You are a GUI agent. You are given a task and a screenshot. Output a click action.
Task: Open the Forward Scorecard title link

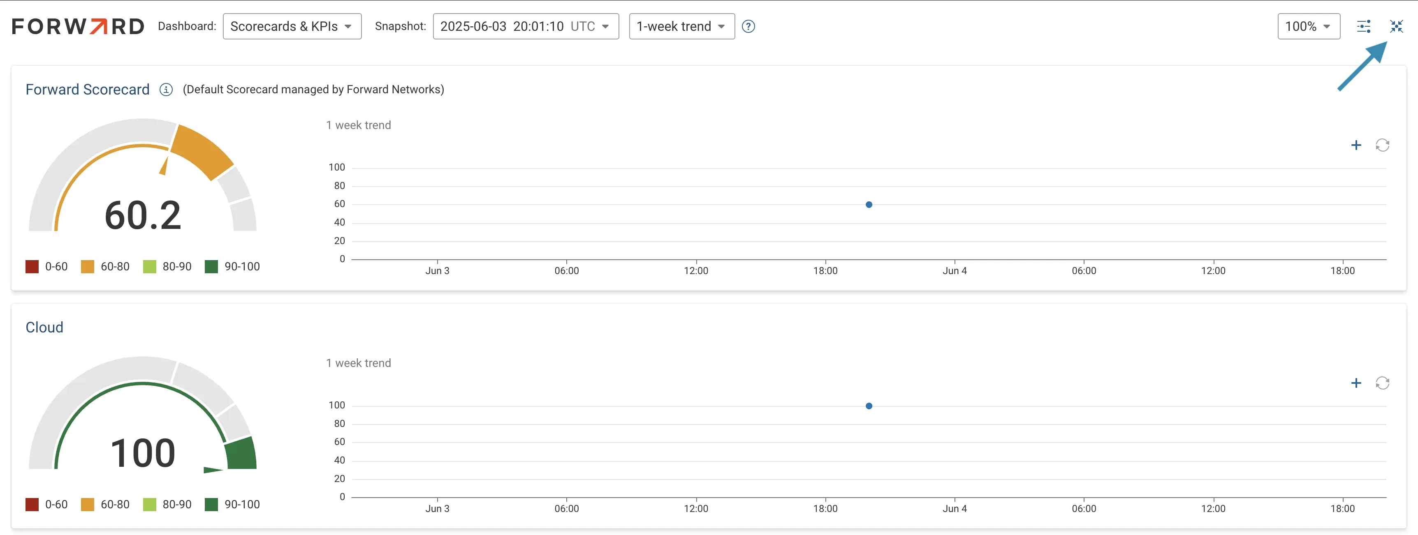coord(88,90)
